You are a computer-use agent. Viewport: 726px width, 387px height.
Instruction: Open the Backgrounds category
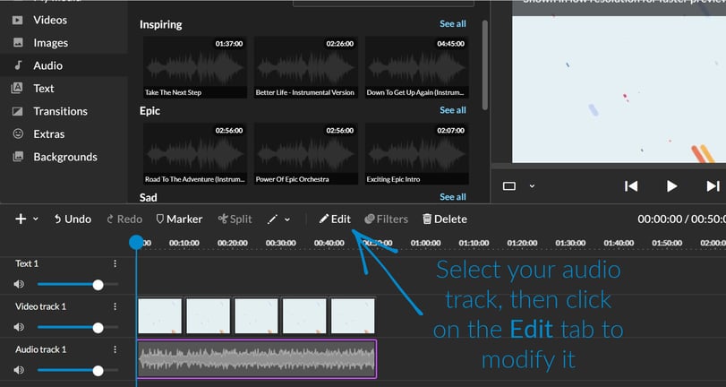tap(65, 157)
